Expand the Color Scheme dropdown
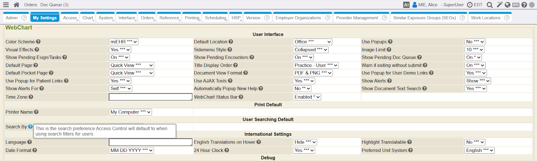Viewport: 537px width, 161px height. coord(124,42)
